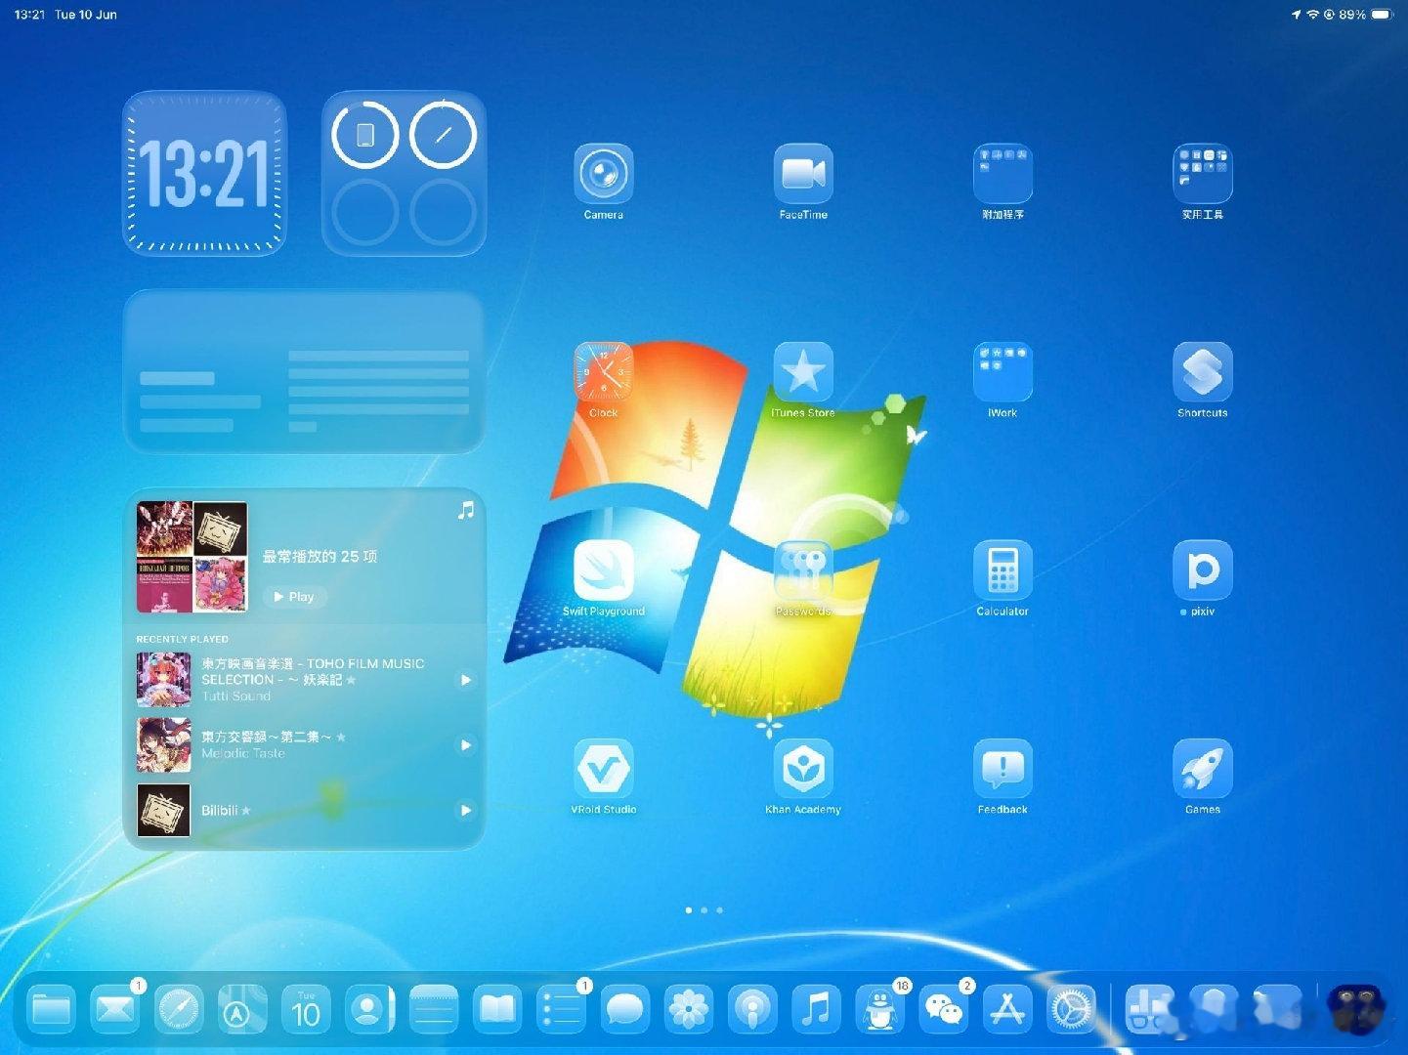Screen dimensions: 1408x1055
Task: Launch FaceTime
Action: pyautogui.click(x=803, y=173)
